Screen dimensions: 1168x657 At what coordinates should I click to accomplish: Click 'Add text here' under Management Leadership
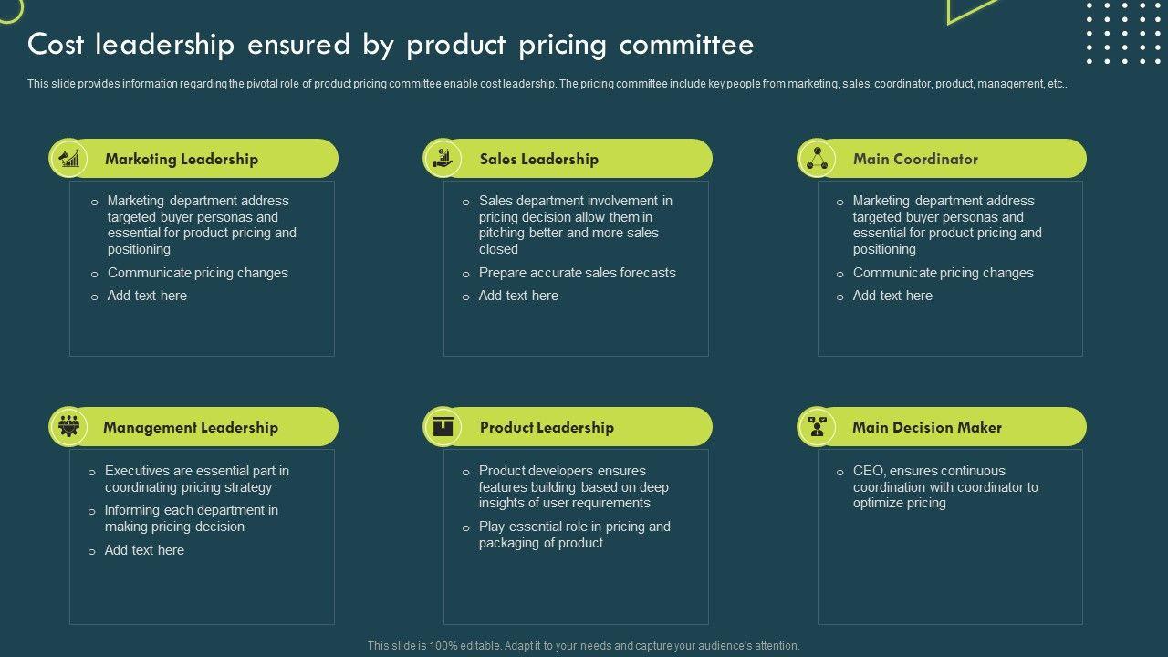click(144, 550)
